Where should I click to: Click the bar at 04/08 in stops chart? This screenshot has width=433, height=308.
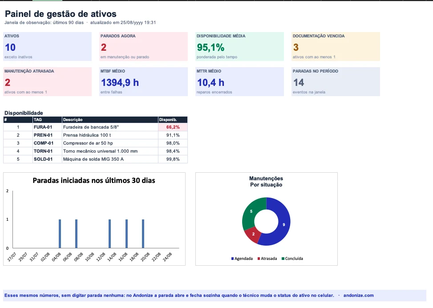[60, 234]
